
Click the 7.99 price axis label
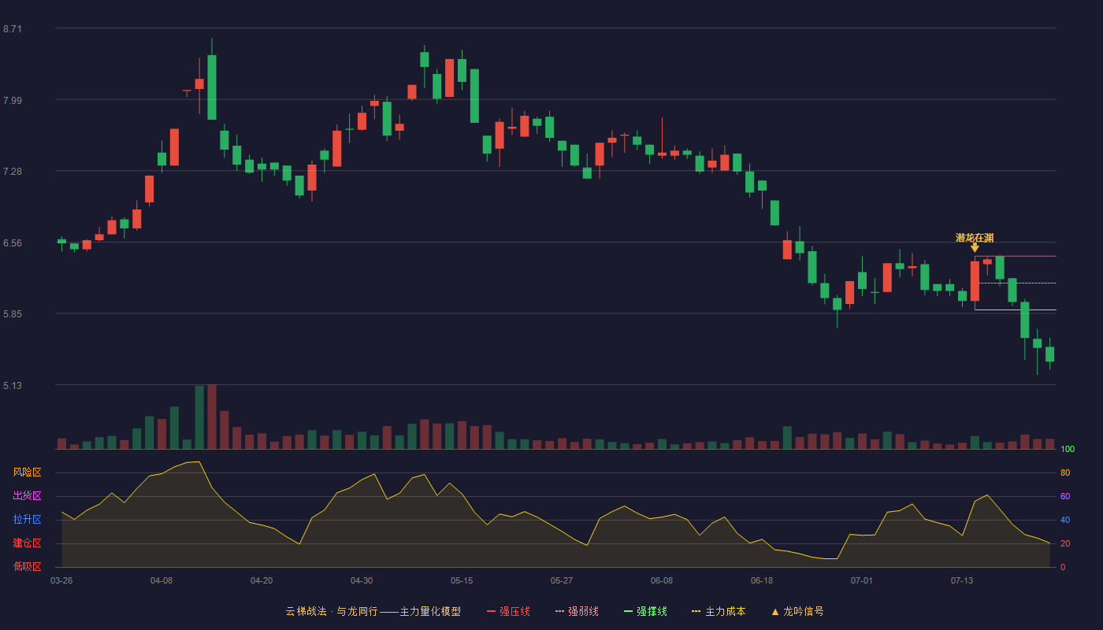13,101
